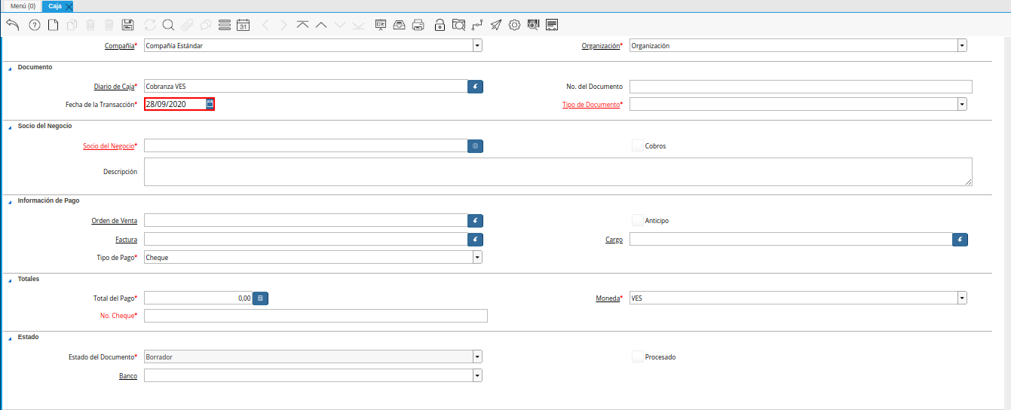Switch to the Menú (0) tab
1011x410 pixels.
point(23,6)
